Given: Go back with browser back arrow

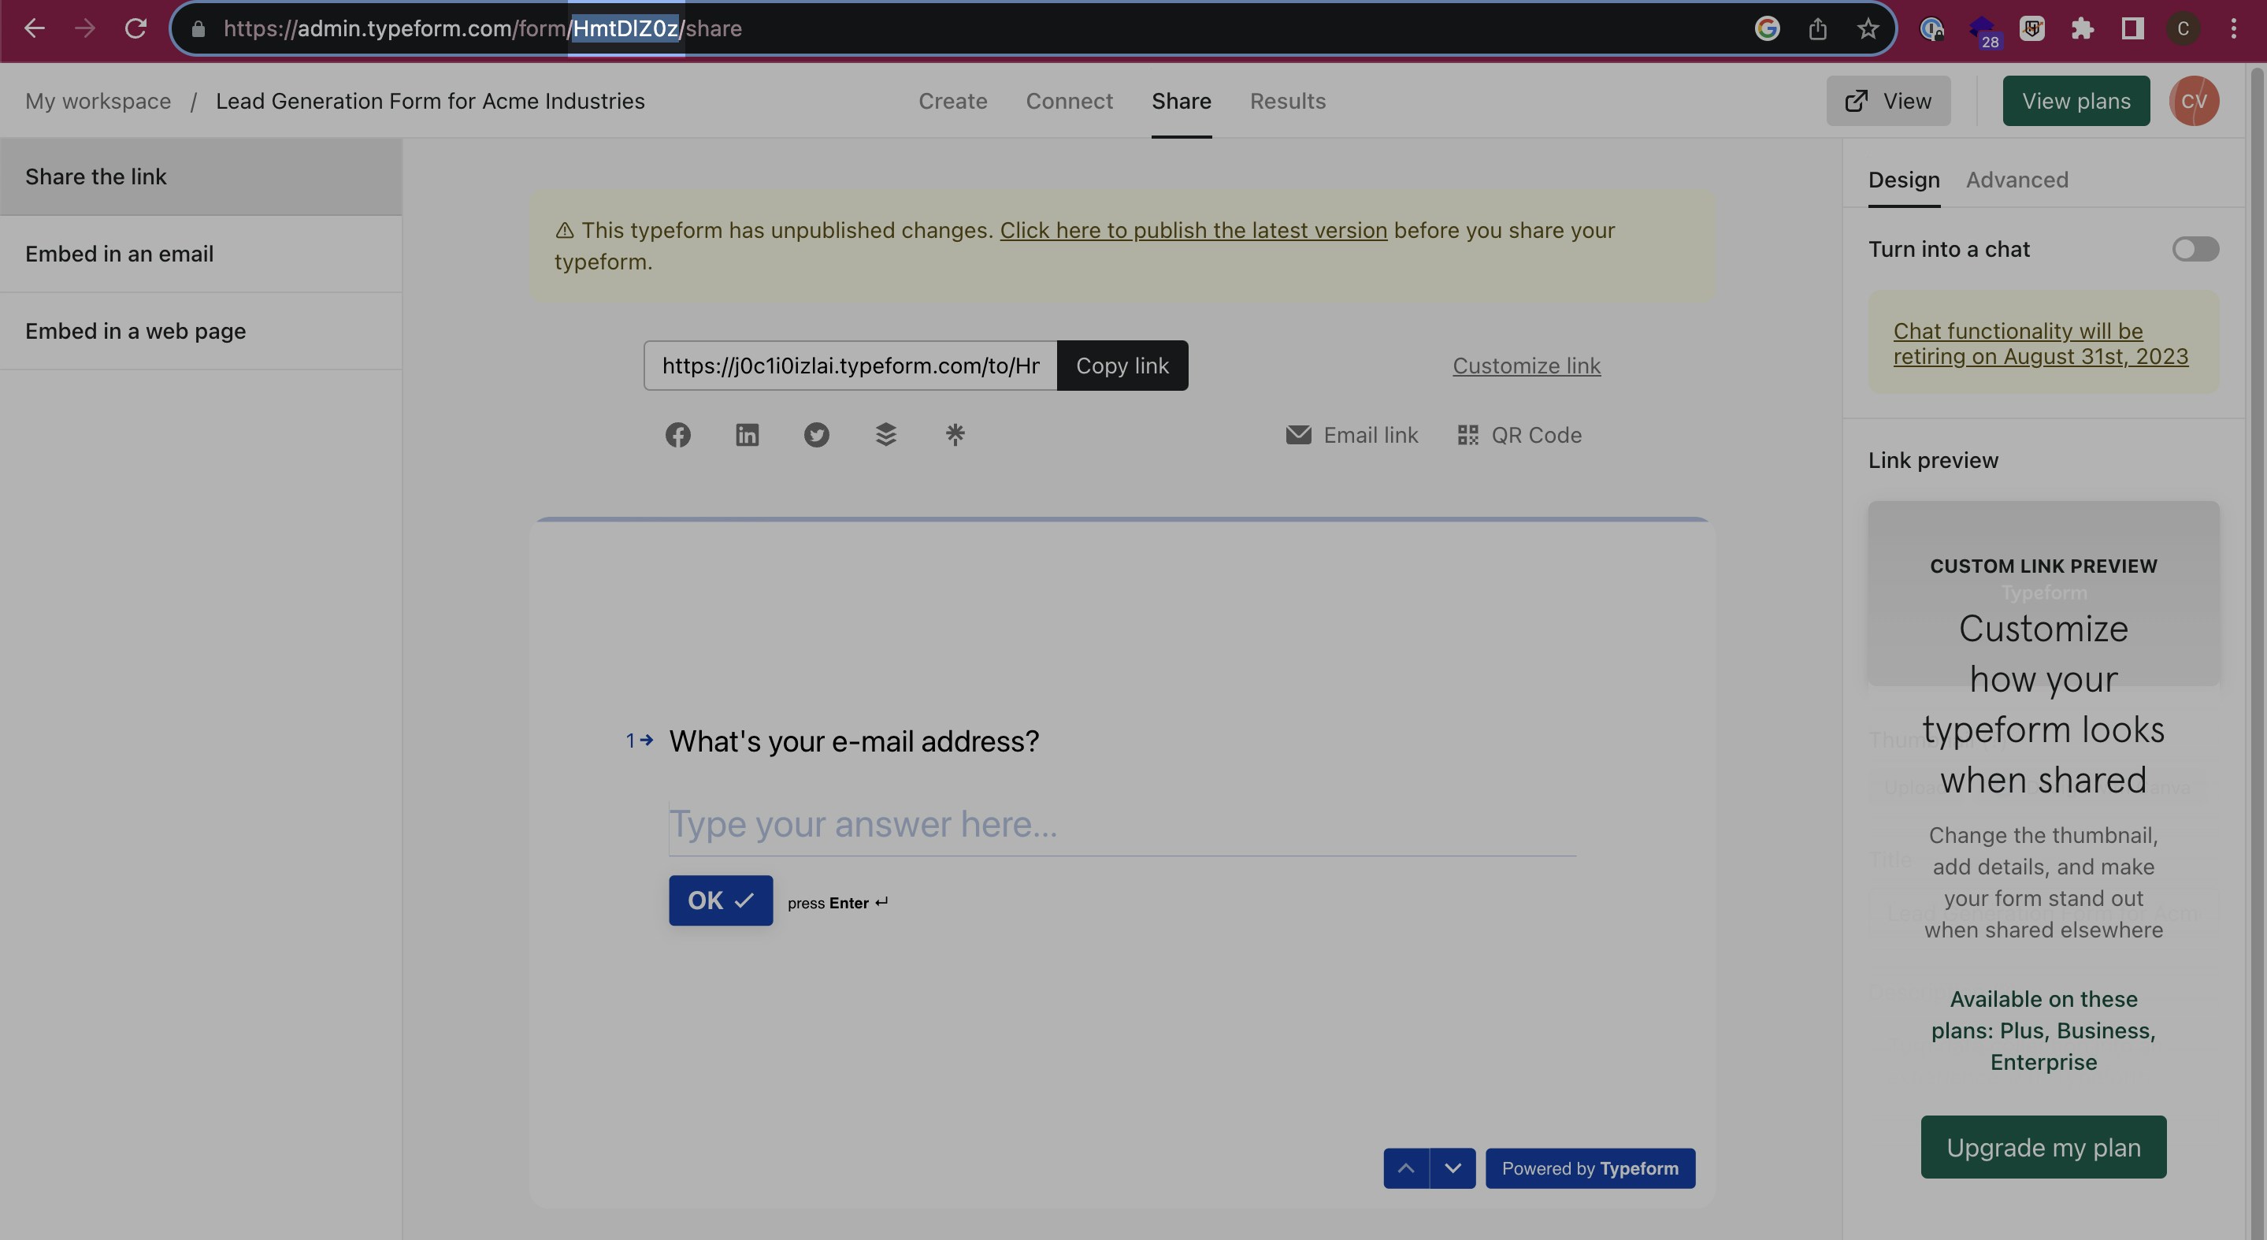Looking at the screenshot, I should point(33,29).
